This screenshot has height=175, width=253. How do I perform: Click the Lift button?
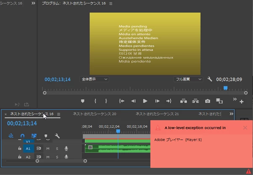click(184, 101)
